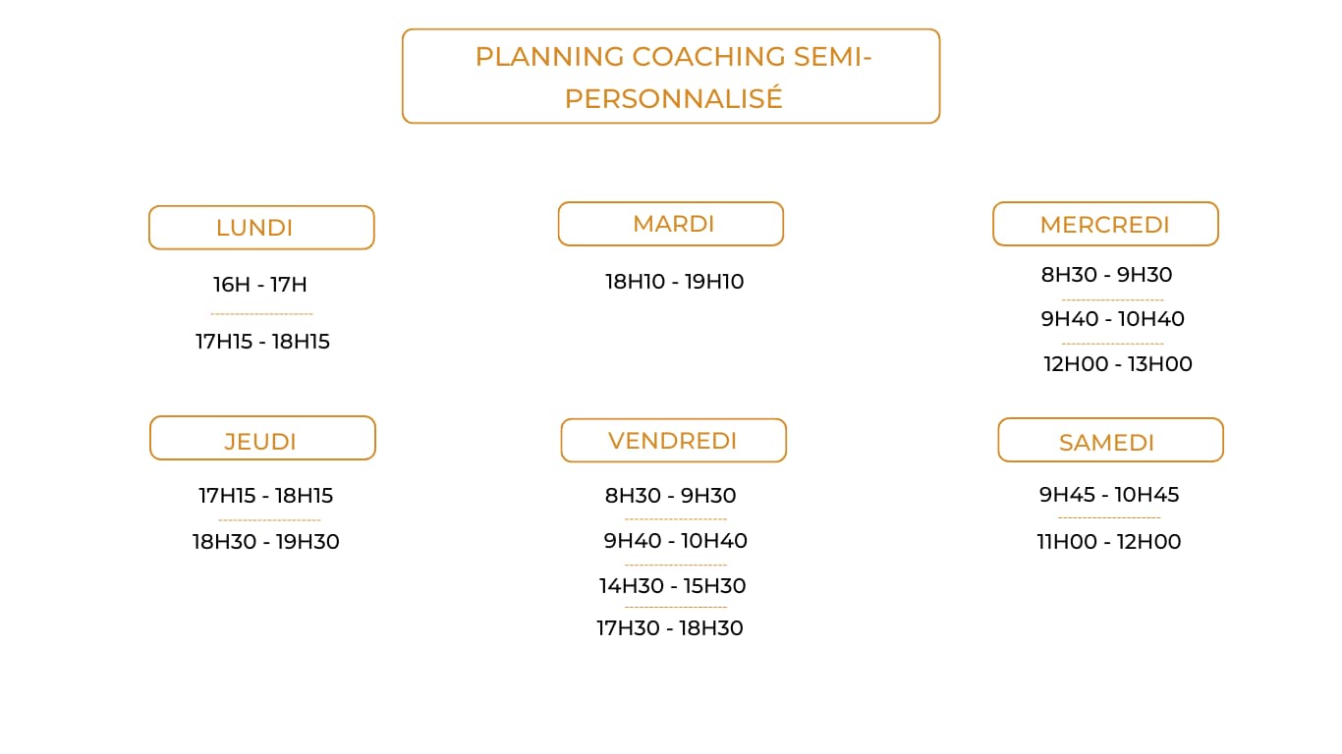Click Wednesday's 8H30 - 9H30 slot
Image resolution: width=1342 pixels, height=754 pixels.
pyautogui.click(x=1107, y=275)
